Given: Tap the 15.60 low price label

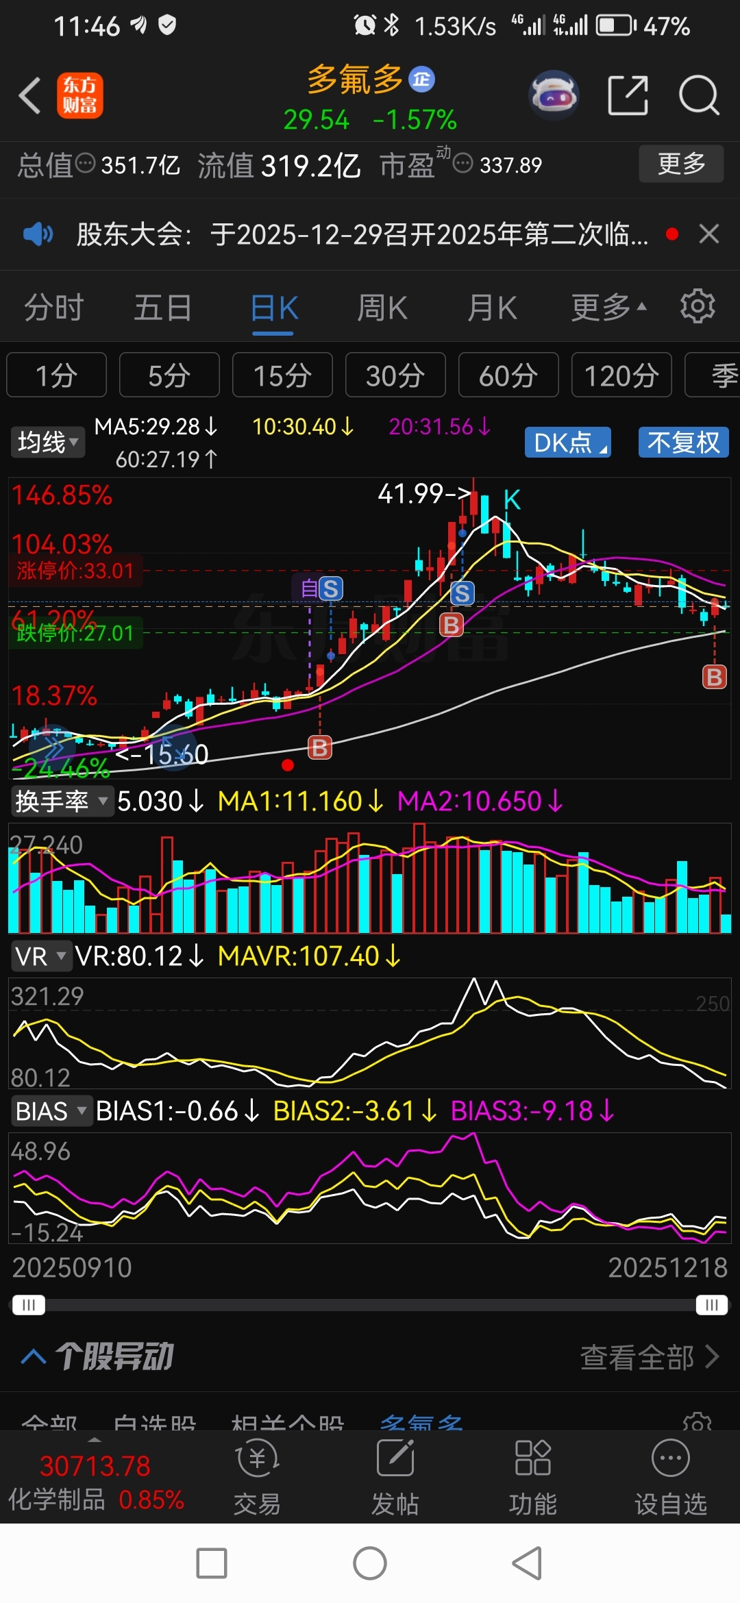Looking at the screenshot, I should click(x=163, y=754).
